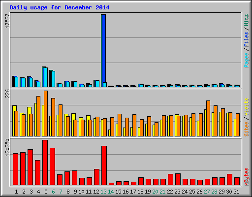Click day label 19 on the x-axis
The image size is (252, 197).
point(148,192)
